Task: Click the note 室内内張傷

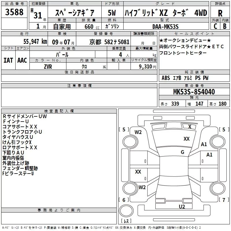Action: point(13,158)
